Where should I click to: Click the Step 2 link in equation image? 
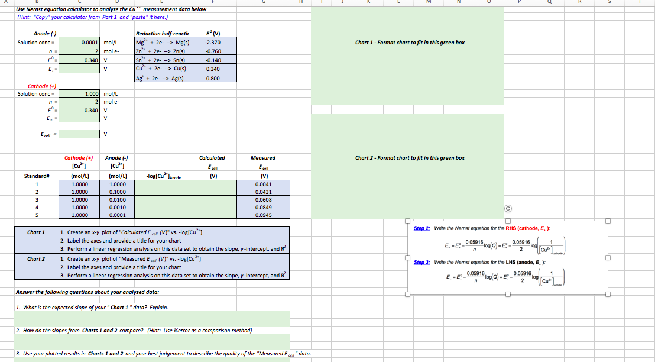tap(421, 228)
